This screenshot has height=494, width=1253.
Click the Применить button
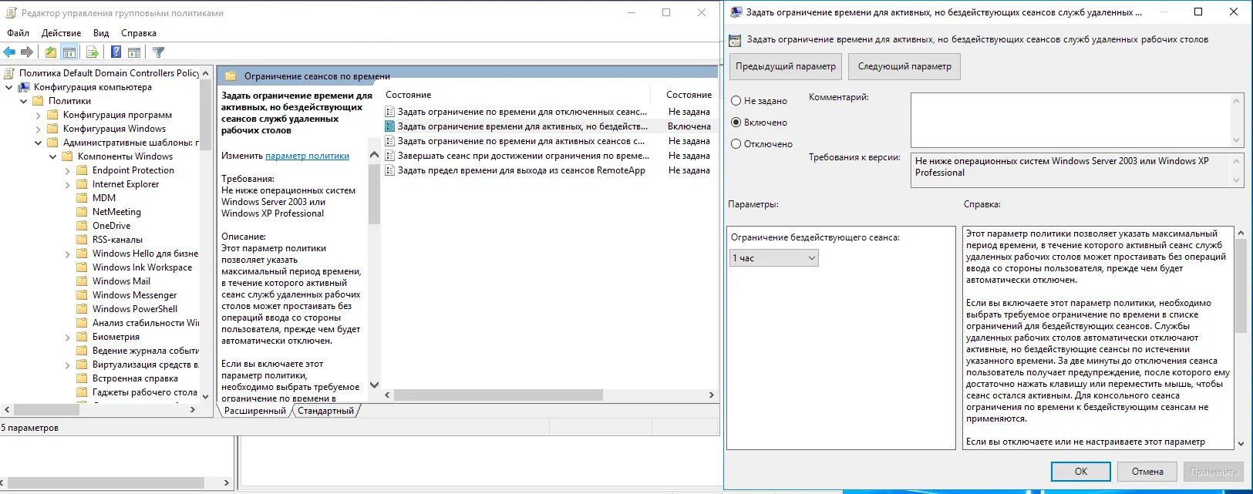(1214, 472)
